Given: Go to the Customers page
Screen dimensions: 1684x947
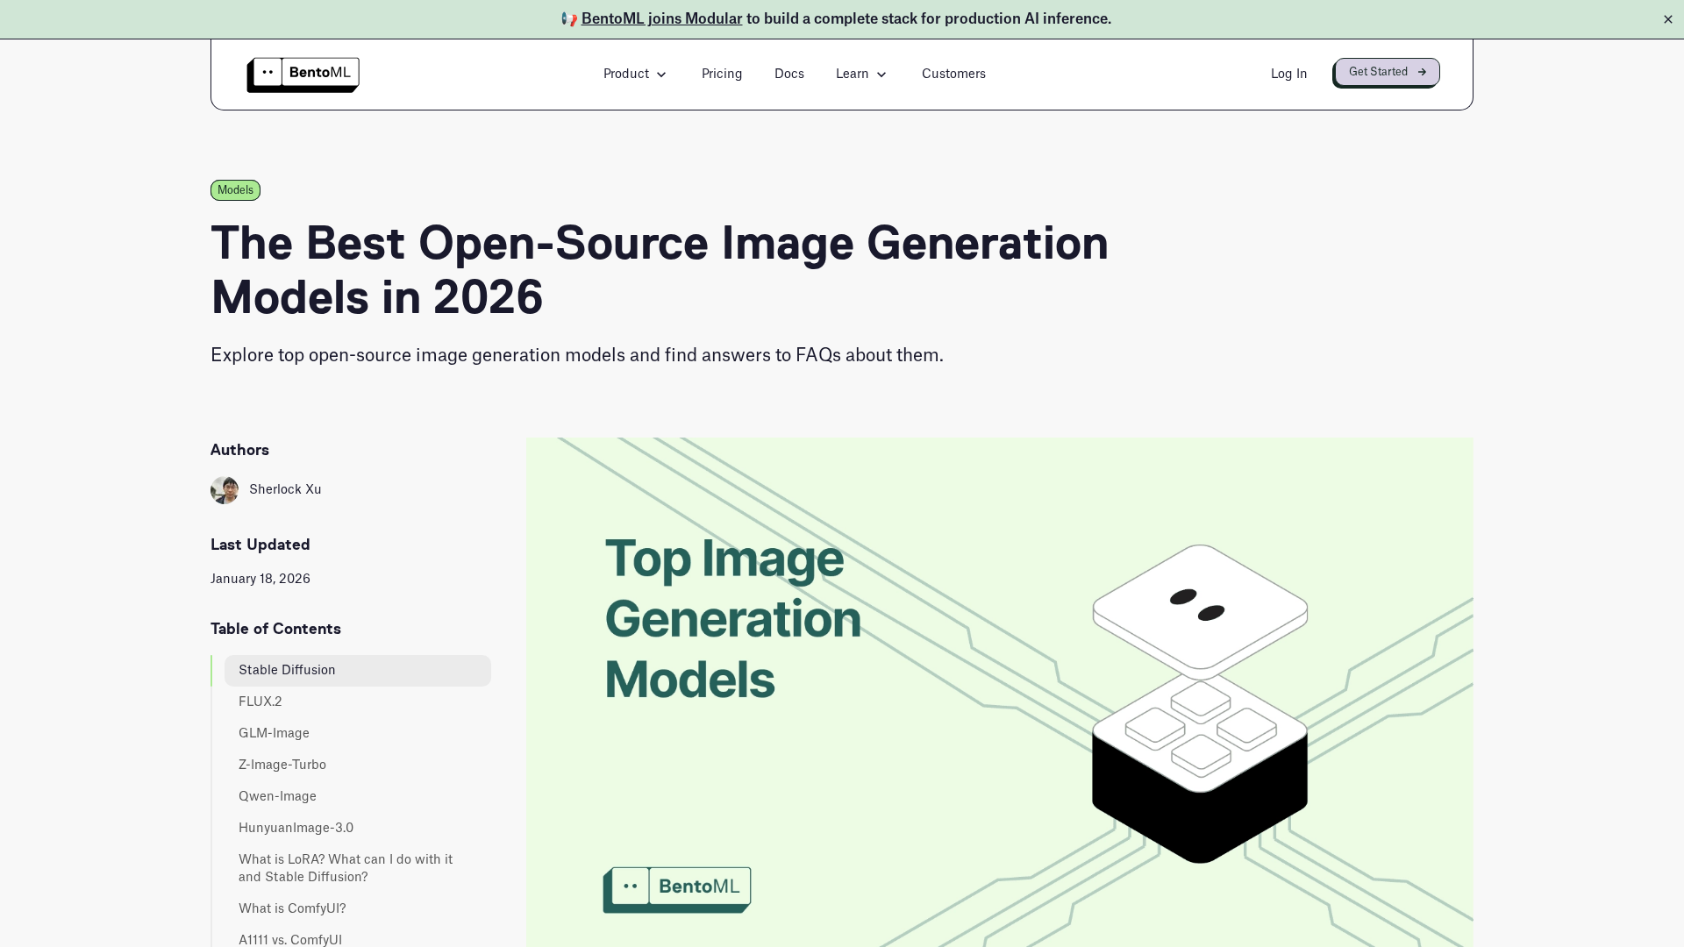Looking at the screenshot, I should 953,74.
